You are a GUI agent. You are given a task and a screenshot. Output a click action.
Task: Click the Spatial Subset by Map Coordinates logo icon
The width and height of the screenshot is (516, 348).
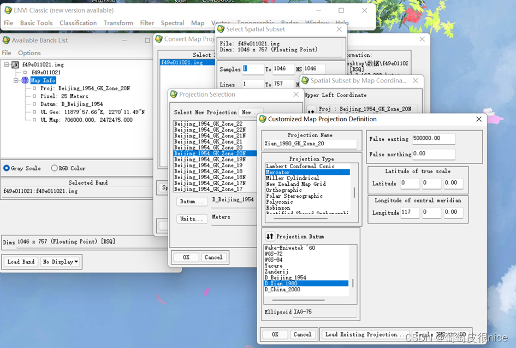click(305, 80)
